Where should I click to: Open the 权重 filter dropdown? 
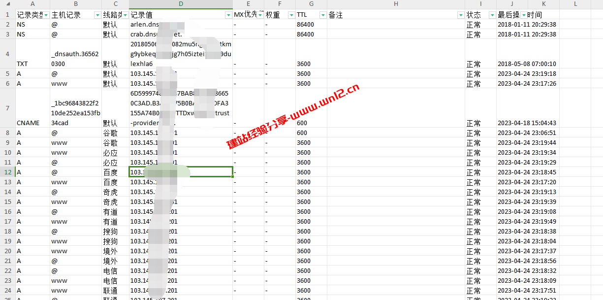click(291, 15)
